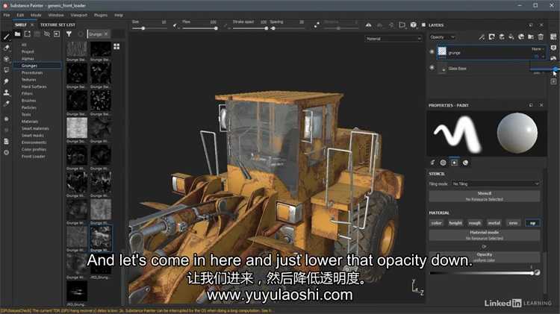The height and width of the screenshot is (314, 560).
Task: Adjust the brush Size slider
Action: [149, 28]
